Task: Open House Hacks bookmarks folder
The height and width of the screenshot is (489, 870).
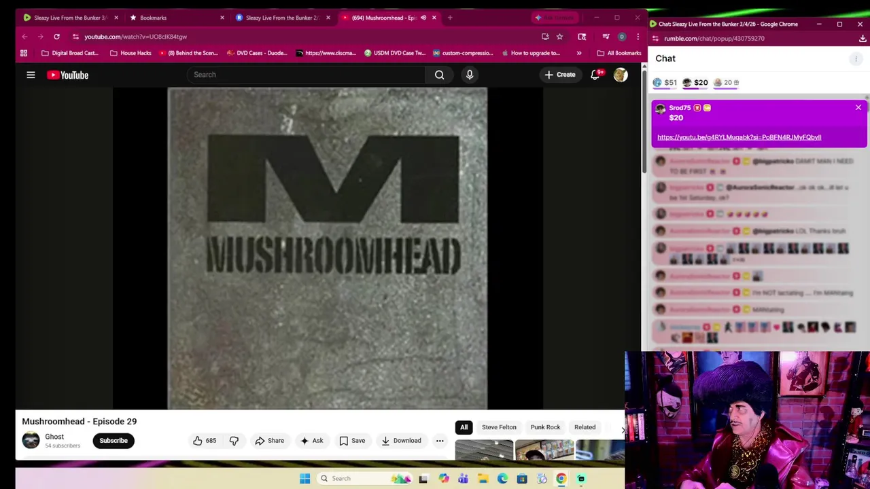Action: click(x=130, y=53)
